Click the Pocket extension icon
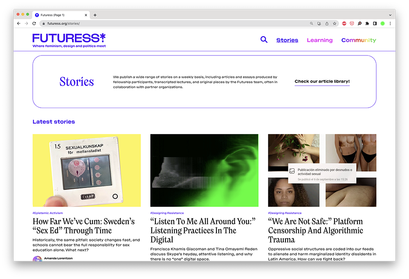The width and height of the screenshot is (409, 279). coord(352,23)
